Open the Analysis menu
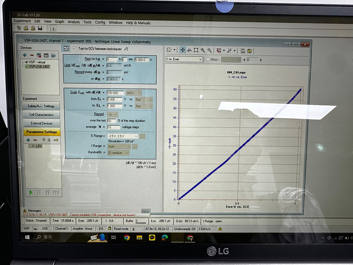 (x=74, y=22)
